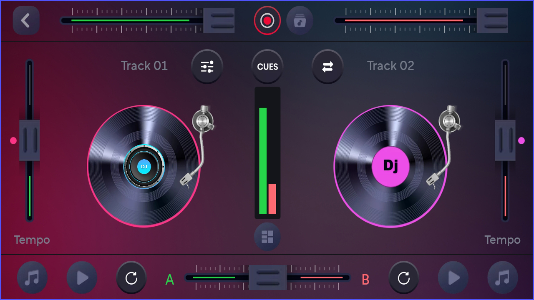Open the sample pads grid icon below the meter
Image resolution: width=534 pixels, height=300 pixels.
tap(267, 236)
